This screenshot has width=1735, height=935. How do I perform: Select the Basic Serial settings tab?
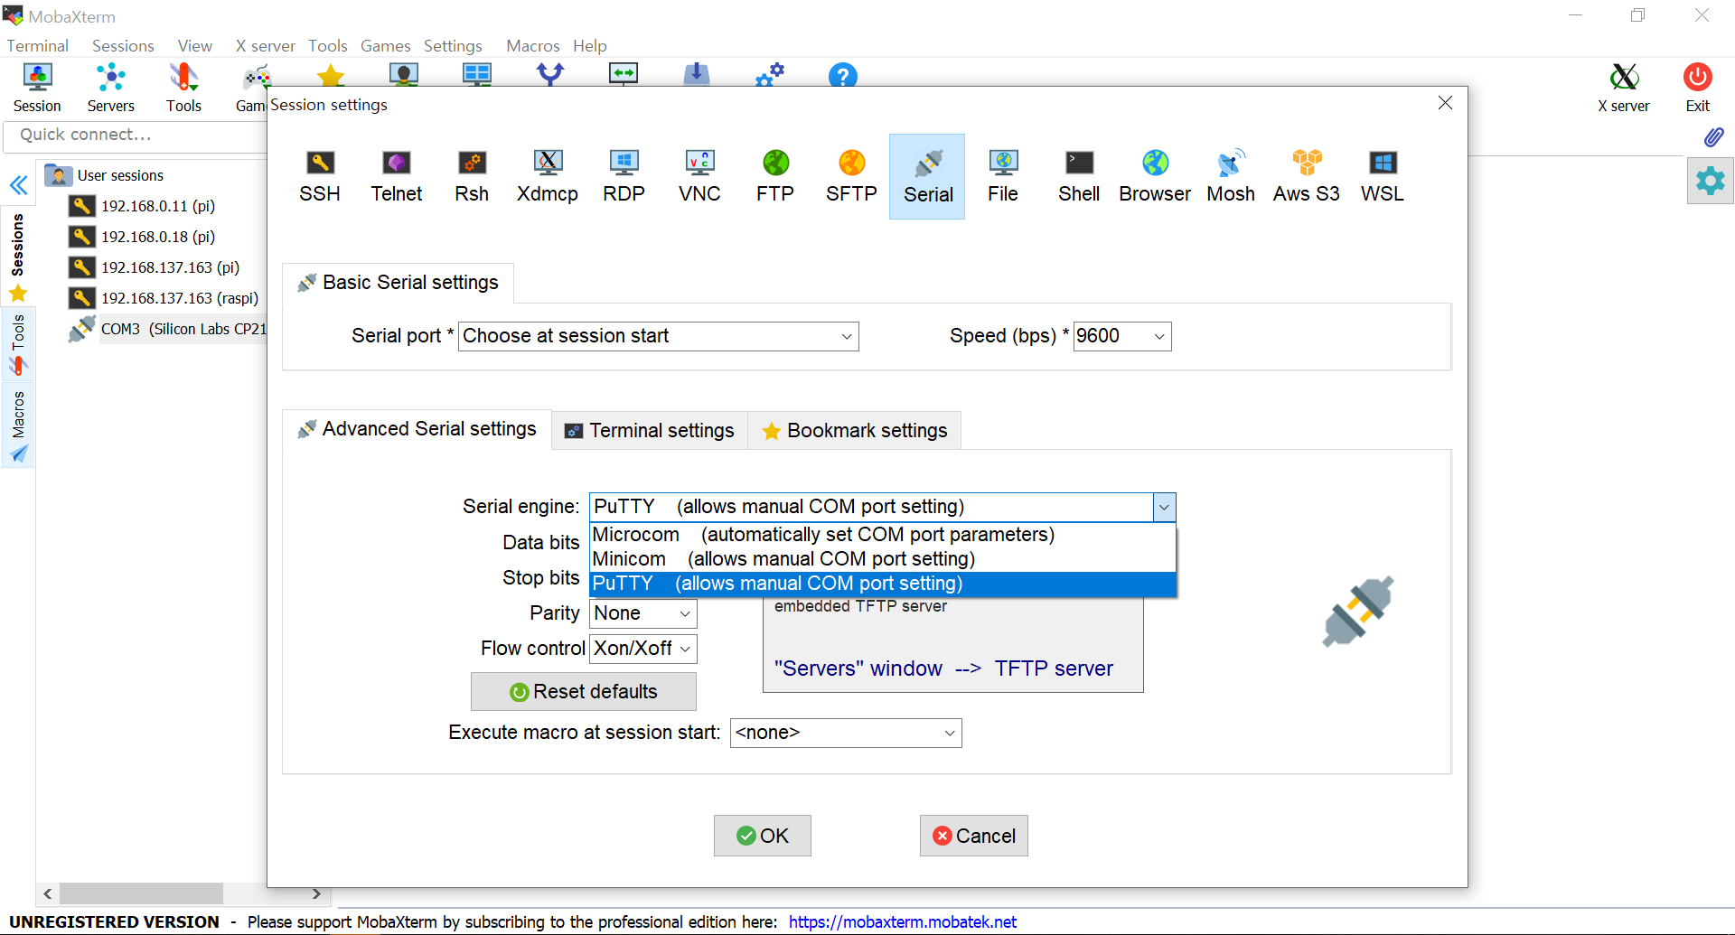point(398,283)
